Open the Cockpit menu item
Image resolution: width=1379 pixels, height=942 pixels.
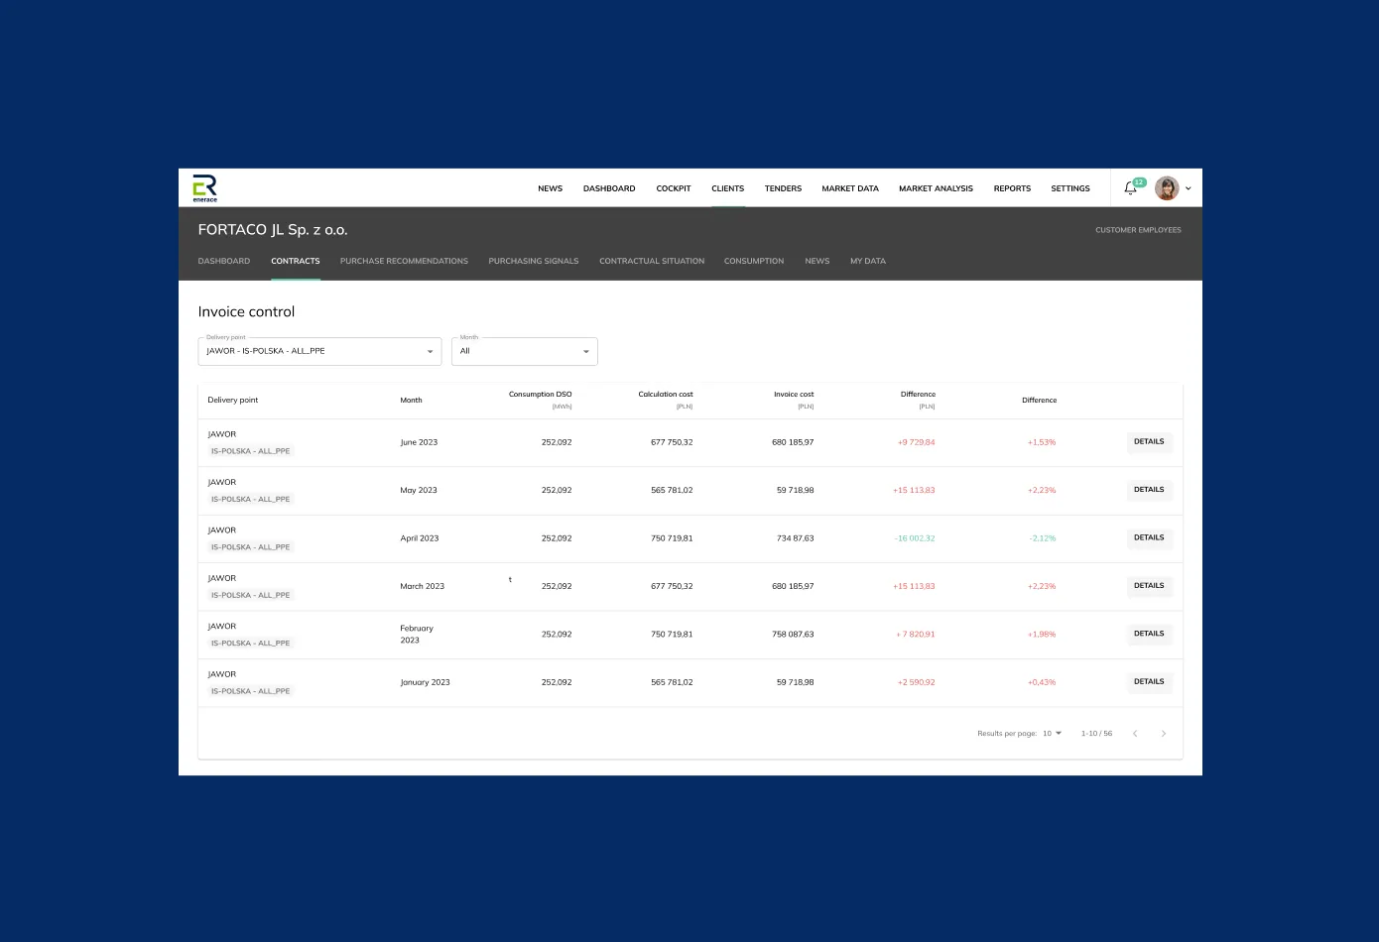[x=674, y=188]
